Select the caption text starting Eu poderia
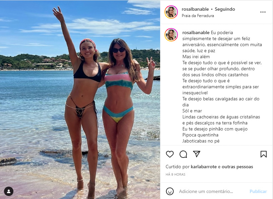Image resolution: width=273 pixels, height=199 pixels. click(222, 87)
